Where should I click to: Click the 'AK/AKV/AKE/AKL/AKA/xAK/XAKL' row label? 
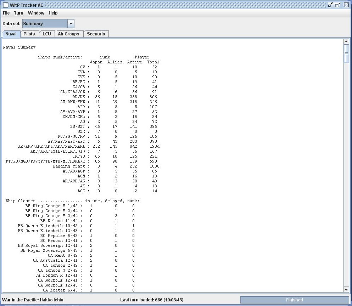pos(51,146)
